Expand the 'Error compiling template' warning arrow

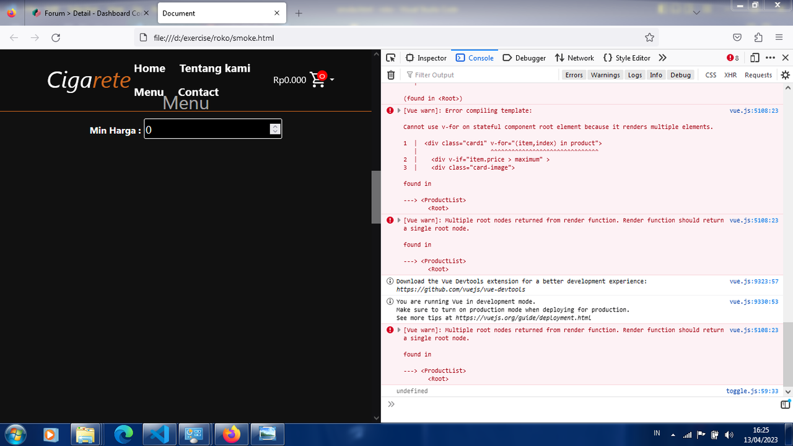[399, 111]
